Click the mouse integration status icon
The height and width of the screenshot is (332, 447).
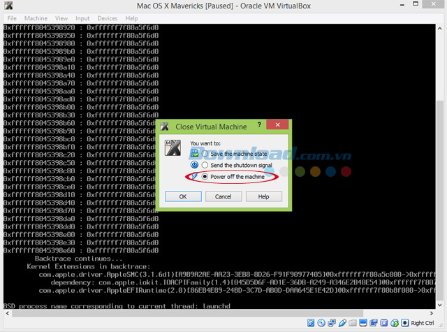pos(394,324)
